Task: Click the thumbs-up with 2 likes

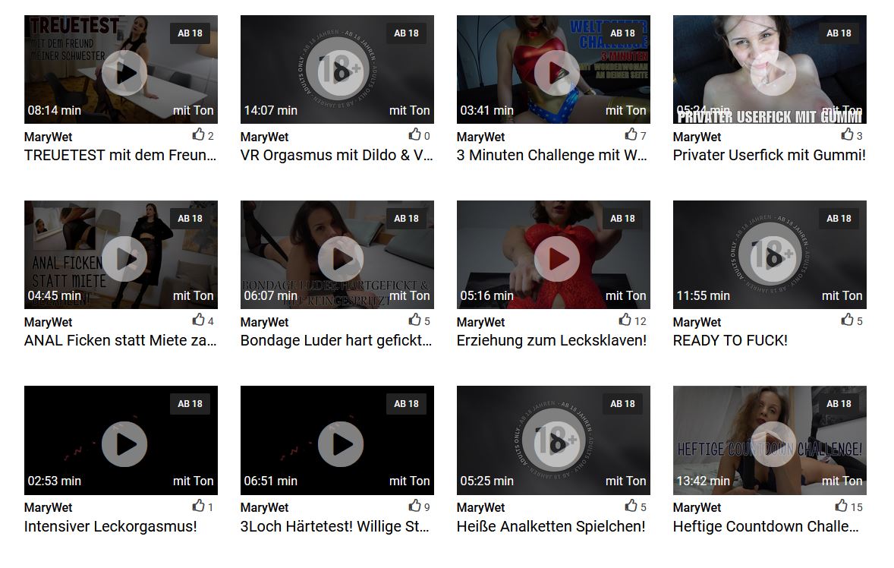Action: (198, 134)
